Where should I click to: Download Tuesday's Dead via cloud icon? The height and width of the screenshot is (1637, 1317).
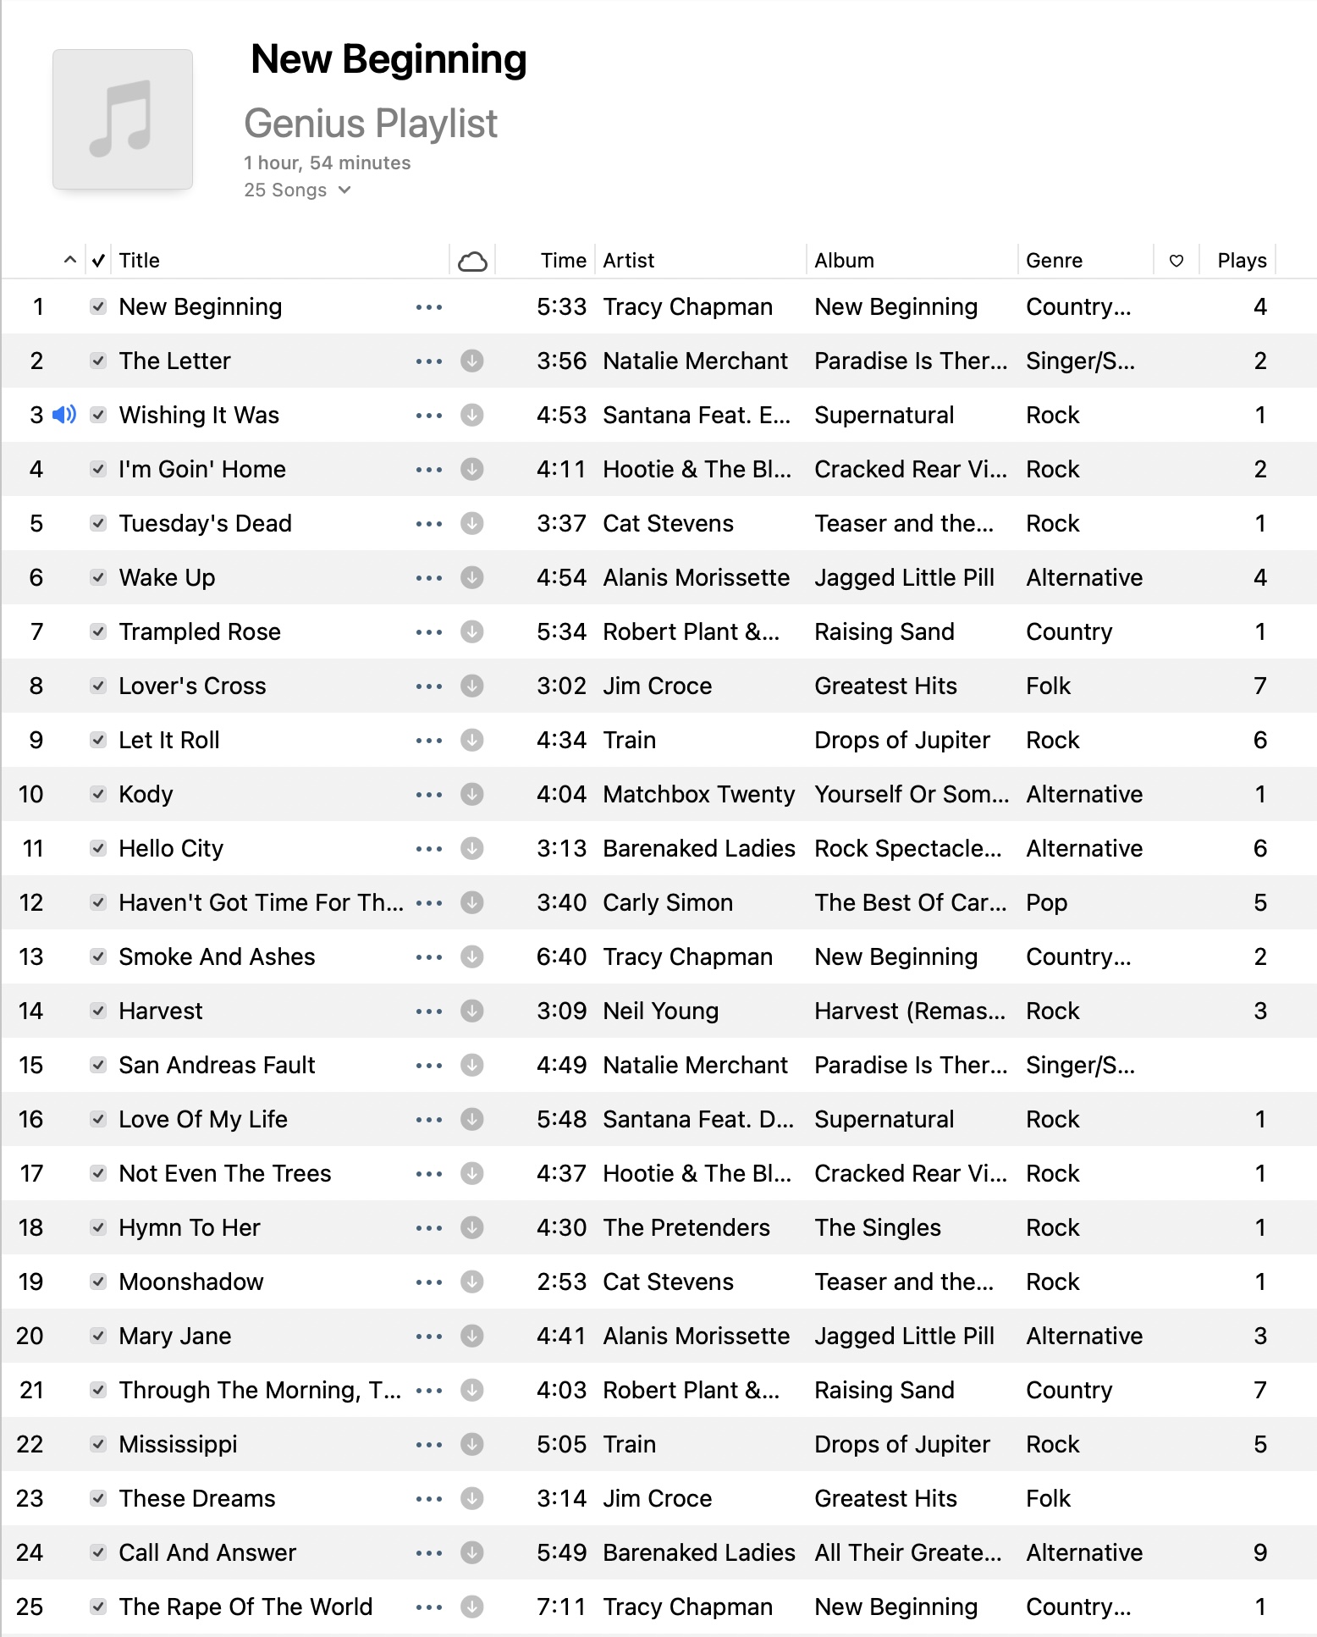472,523
